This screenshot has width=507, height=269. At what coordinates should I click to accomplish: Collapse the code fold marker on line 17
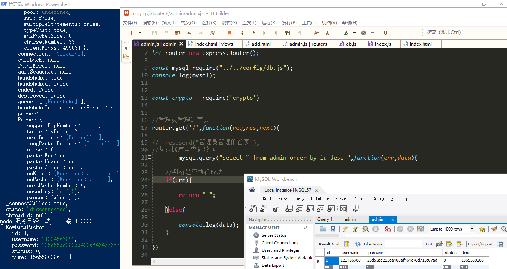(149, 128)
